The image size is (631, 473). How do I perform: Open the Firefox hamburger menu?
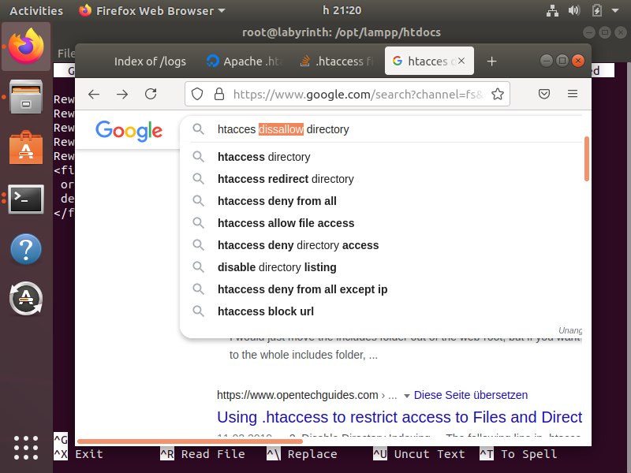tap(573, 94)
